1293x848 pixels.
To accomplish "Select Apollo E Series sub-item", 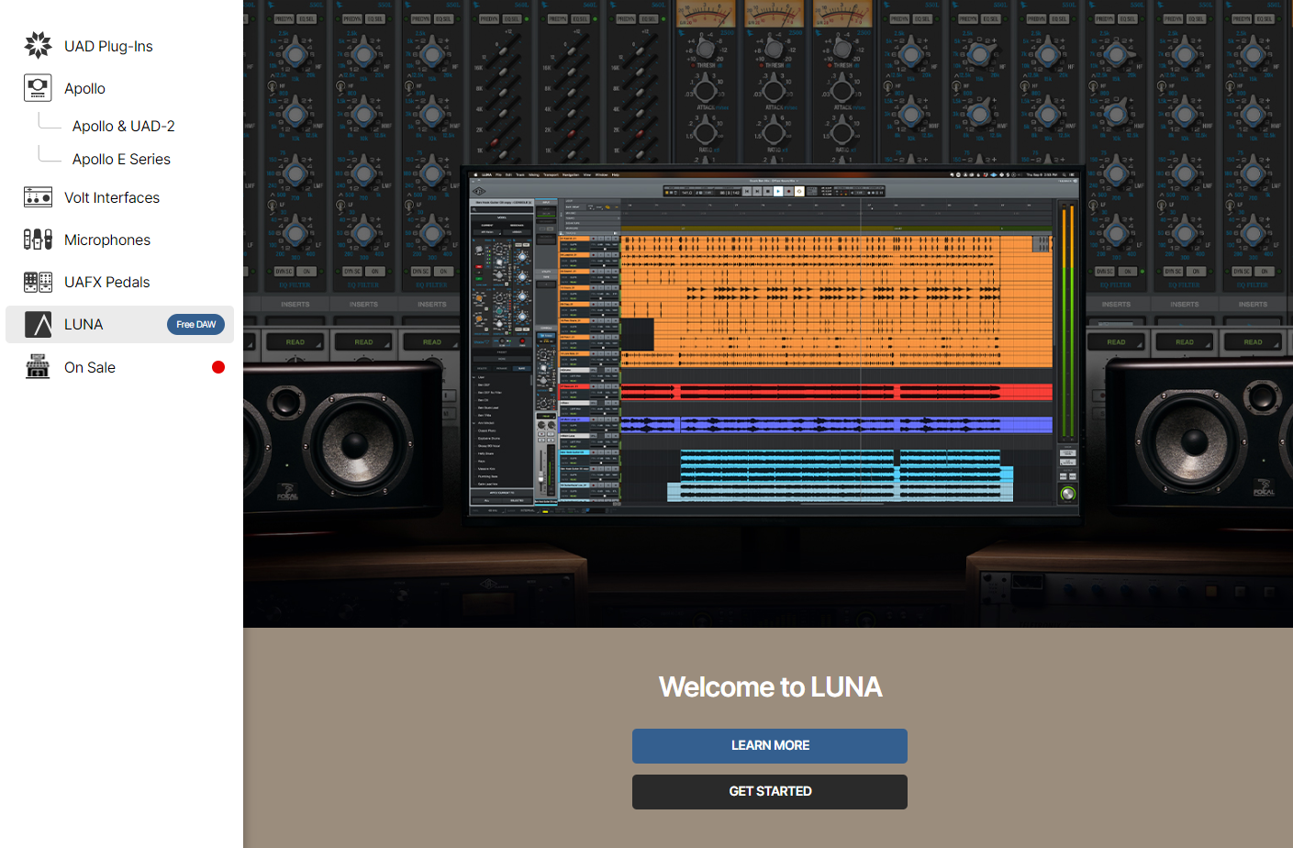I will 121,159.
